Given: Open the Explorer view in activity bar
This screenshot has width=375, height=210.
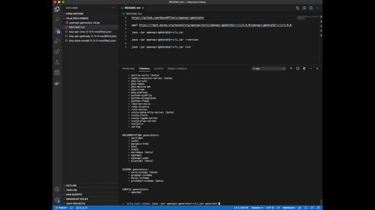Looking at the screenshot, I should tap(57, 9).
